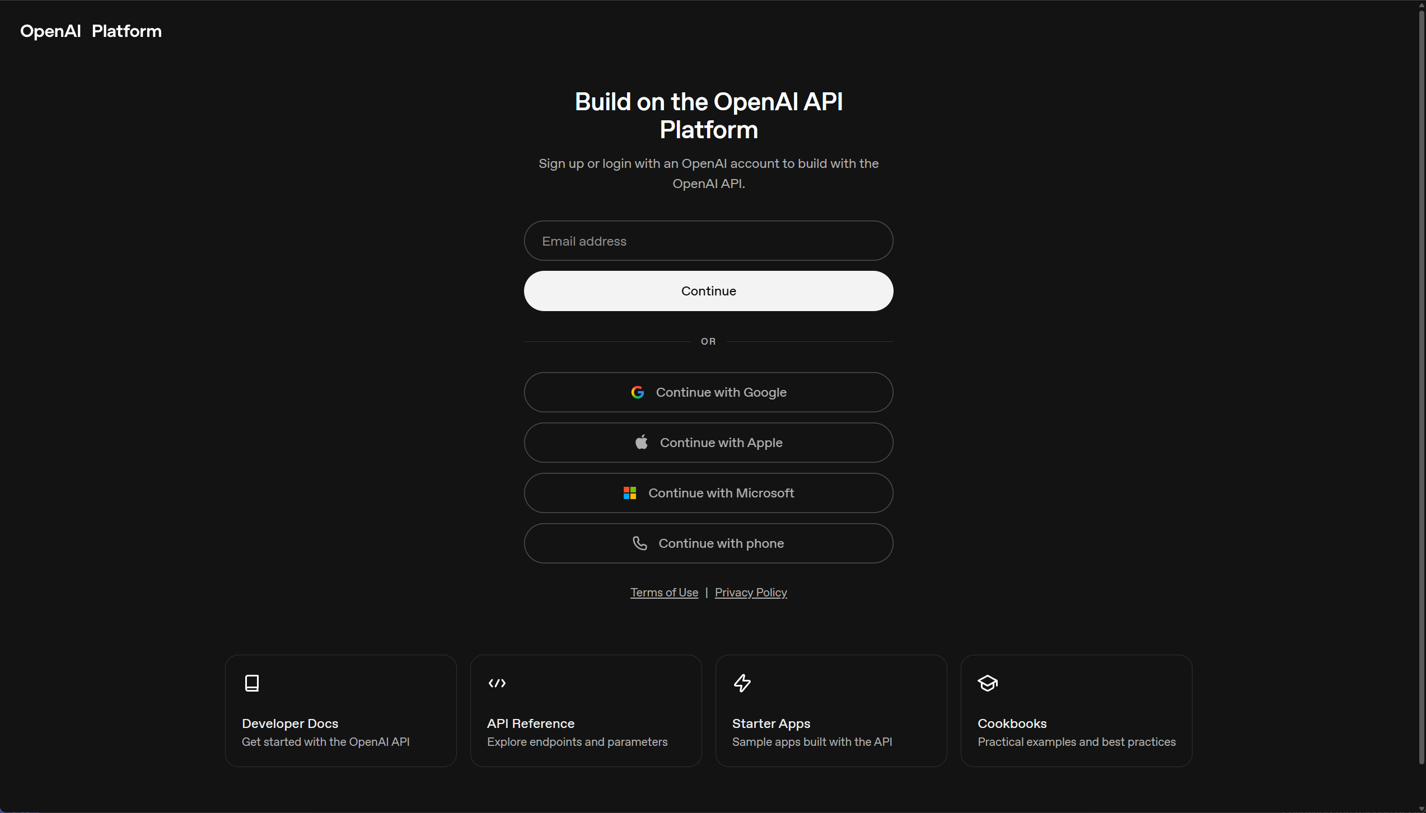Click the Google logo icon

637,392
